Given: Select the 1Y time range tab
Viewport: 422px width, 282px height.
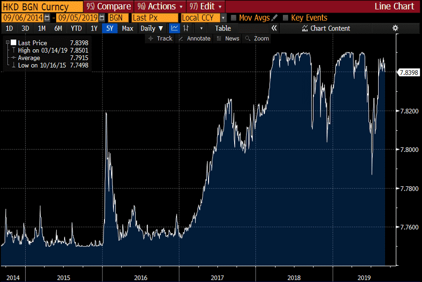Looking at the screenshot, I should [94, 28].
